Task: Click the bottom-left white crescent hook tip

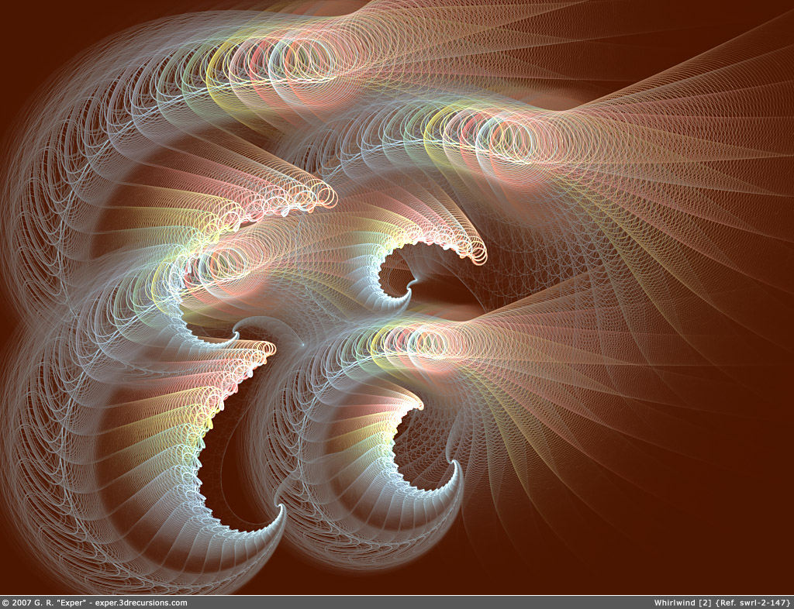Action: (x=281, y=511)
